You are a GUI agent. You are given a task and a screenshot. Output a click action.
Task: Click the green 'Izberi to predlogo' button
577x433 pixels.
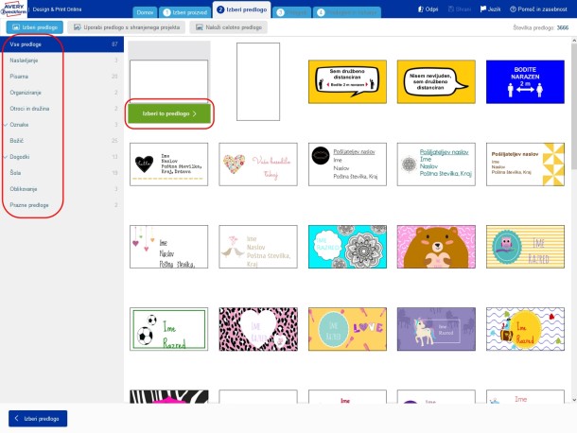[169, 113]
